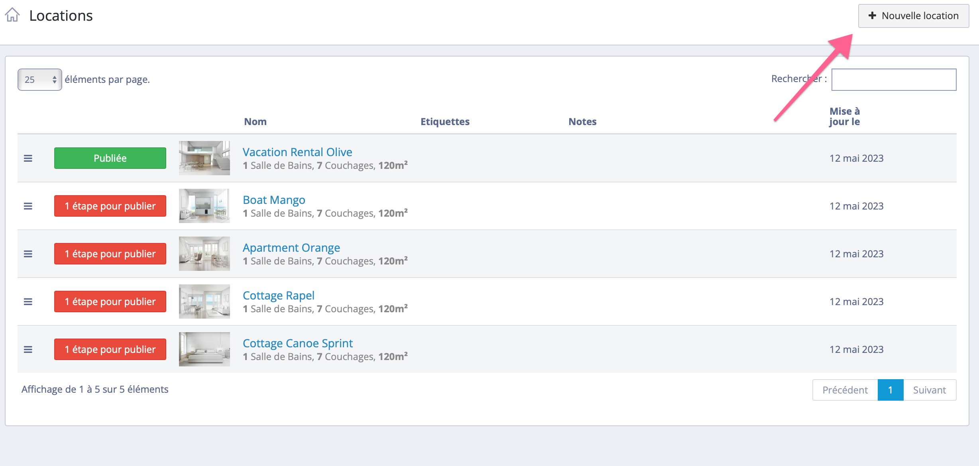The image size is (979, 466).
Task: Open the Vacation Rental Olive thumbnail
Action: [204, 158]
